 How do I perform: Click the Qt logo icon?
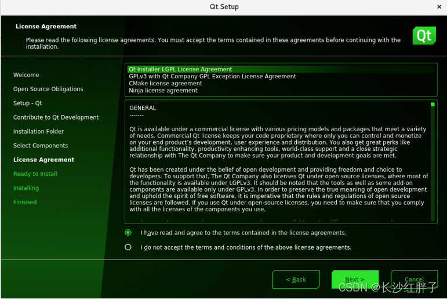pyautogui.click(x=424, y=35)
